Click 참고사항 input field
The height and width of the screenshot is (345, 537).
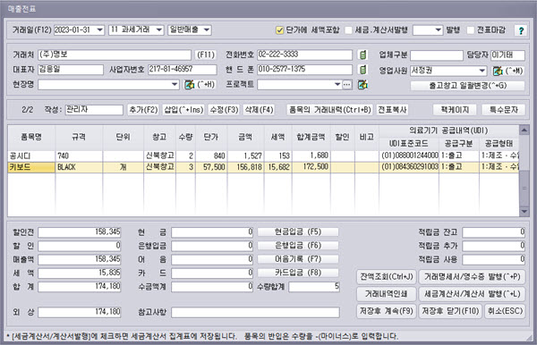tap(255, 312)
